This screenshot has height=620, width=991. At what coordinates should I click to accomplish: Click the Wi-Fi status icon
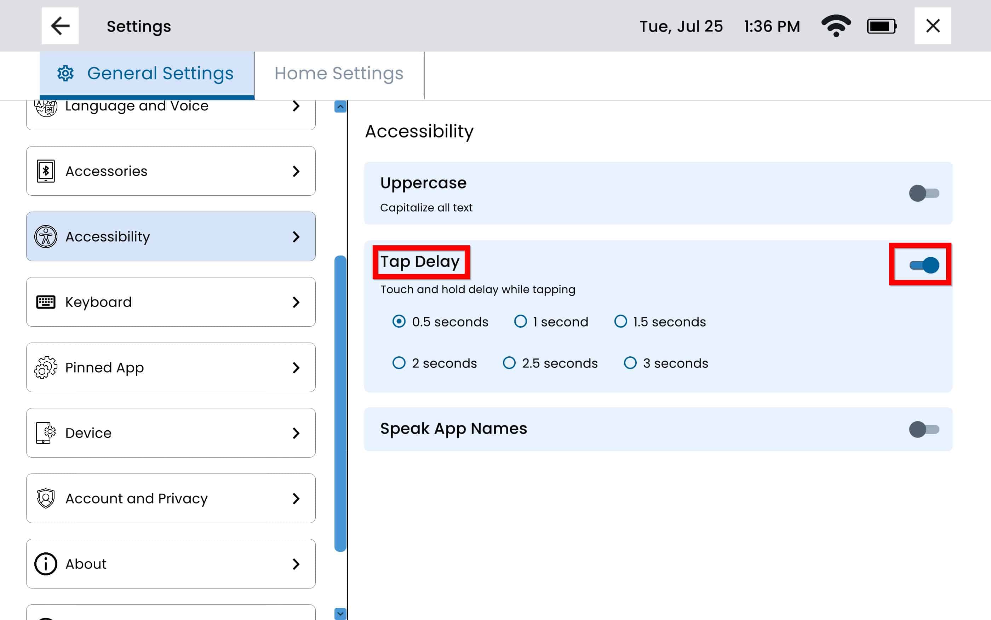point(836,26)
